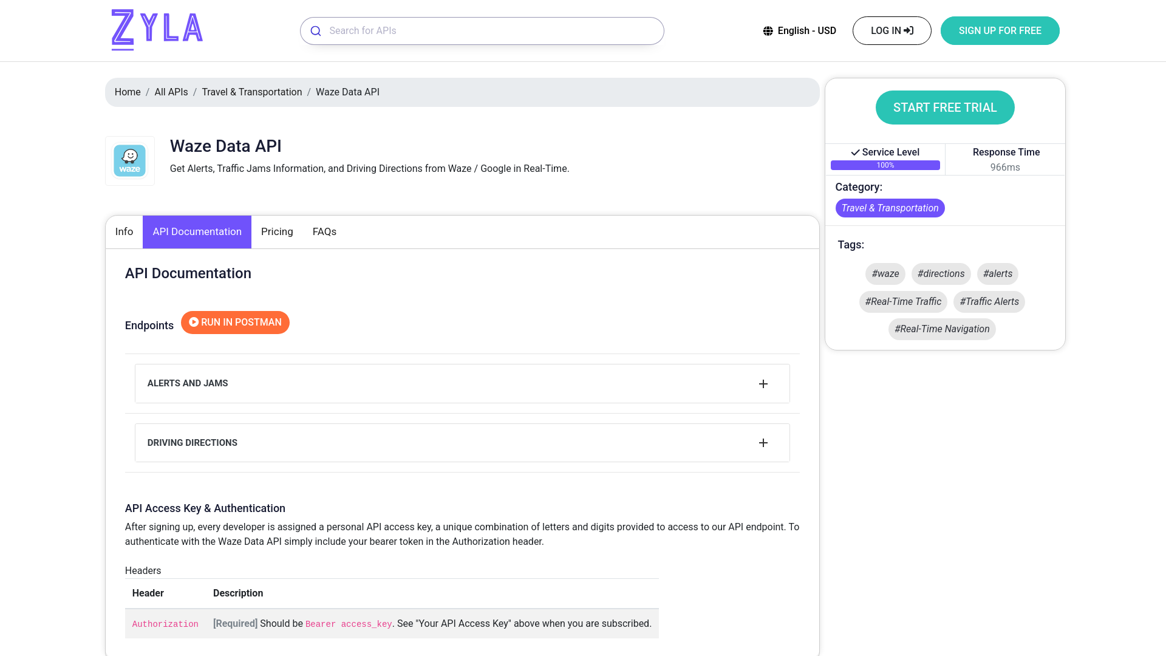Click the Waze Data API breadcrumb
This screenshot has width=1166, height=656.
(347, 92)
